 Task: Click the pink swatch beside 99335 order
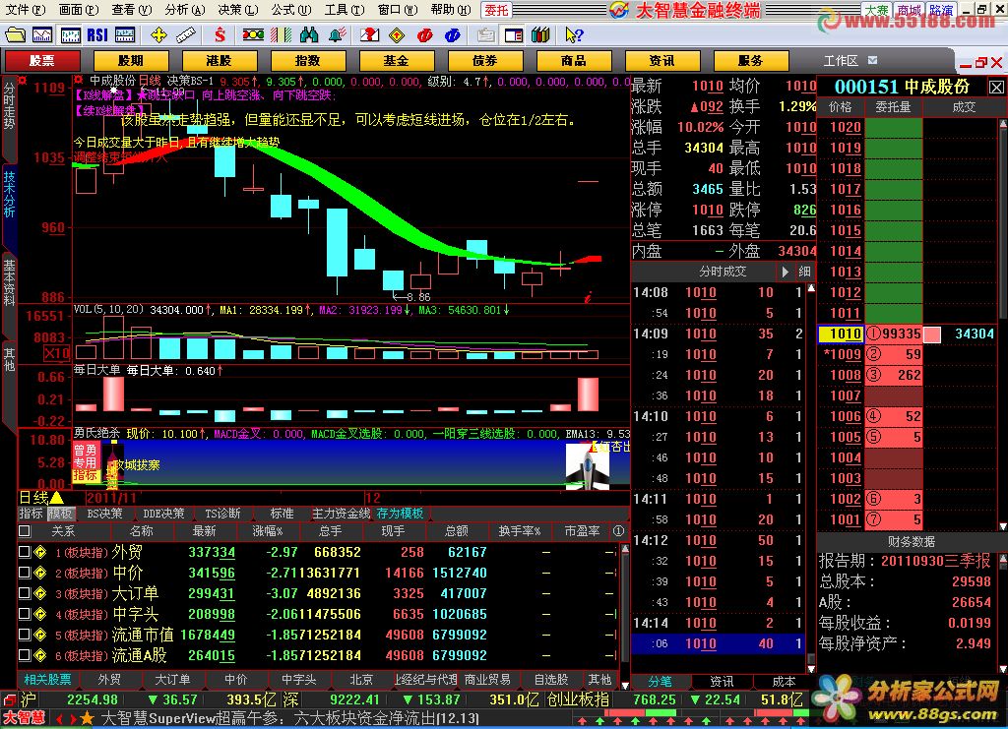pos(932,334)
